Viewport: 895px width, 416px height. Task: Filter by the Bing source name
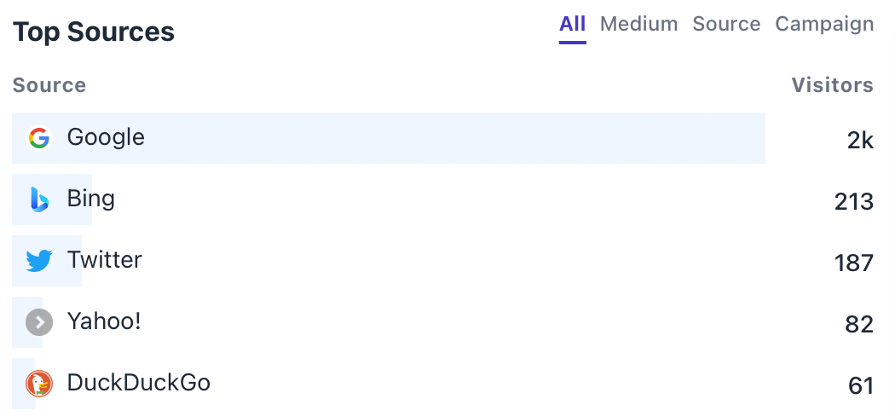point(90,199)
